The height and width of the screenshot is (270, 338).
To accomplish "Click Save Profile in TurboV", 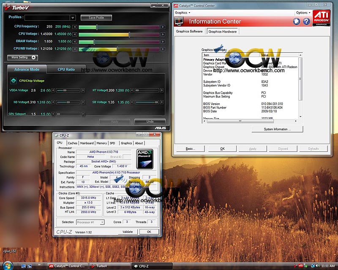I will 96,18.
